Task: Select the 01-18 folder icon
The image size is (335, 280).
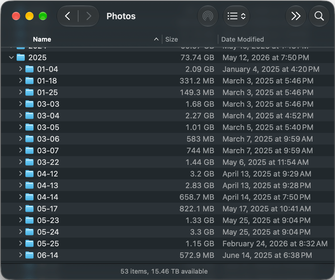Action: [x=29, y=81]
